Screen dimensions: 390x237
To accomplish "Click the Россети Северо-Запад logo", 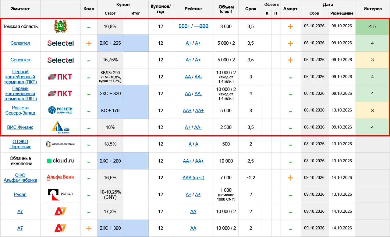I will click(60, 110).
